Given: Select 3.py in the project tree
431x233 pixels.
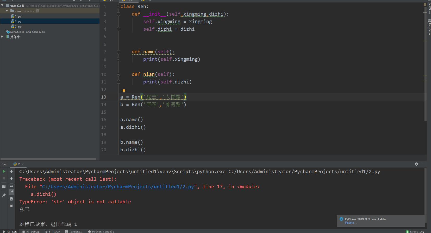Looking at the screenshot, I should point(18,27).
